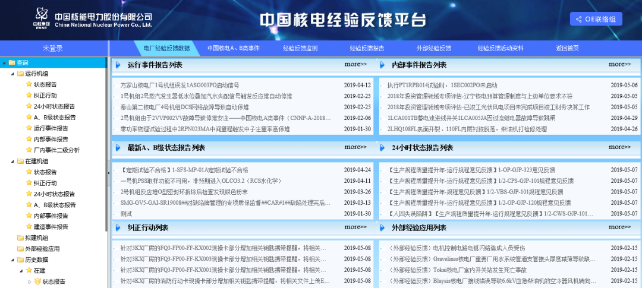Click the folder icon of 在建机组
This screenshot has height=288, width=642.
click(20, 161)
